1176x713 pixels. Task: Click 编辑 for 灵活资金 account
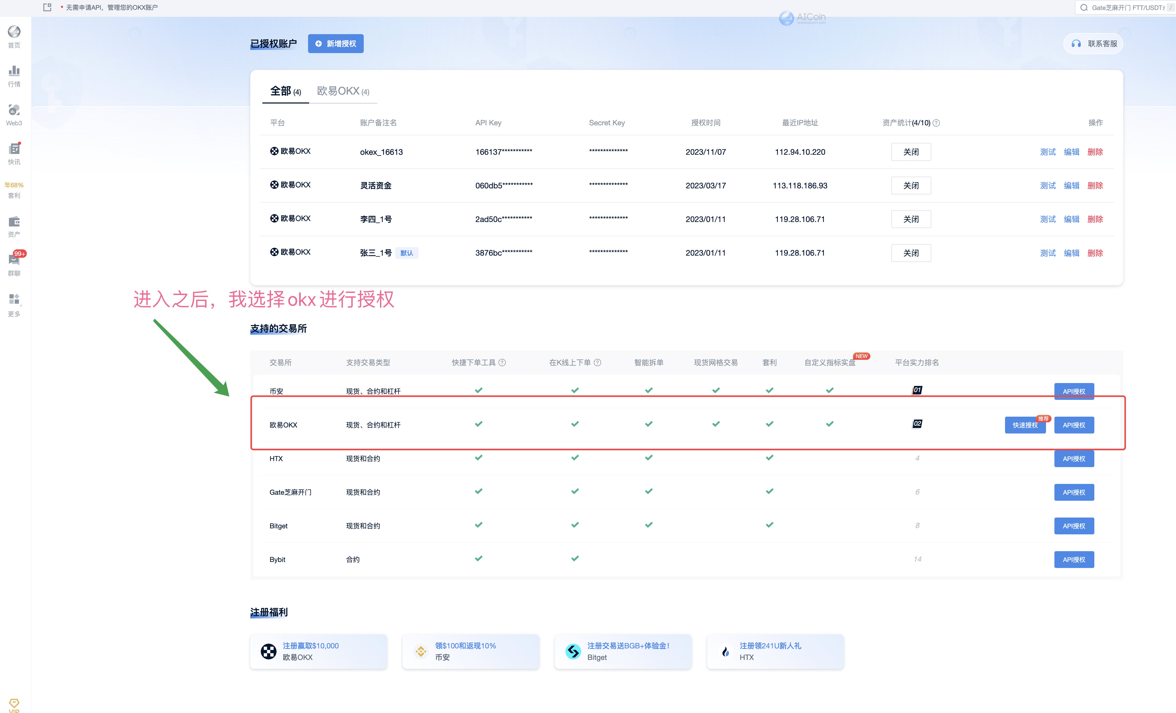click(1071, 185)
